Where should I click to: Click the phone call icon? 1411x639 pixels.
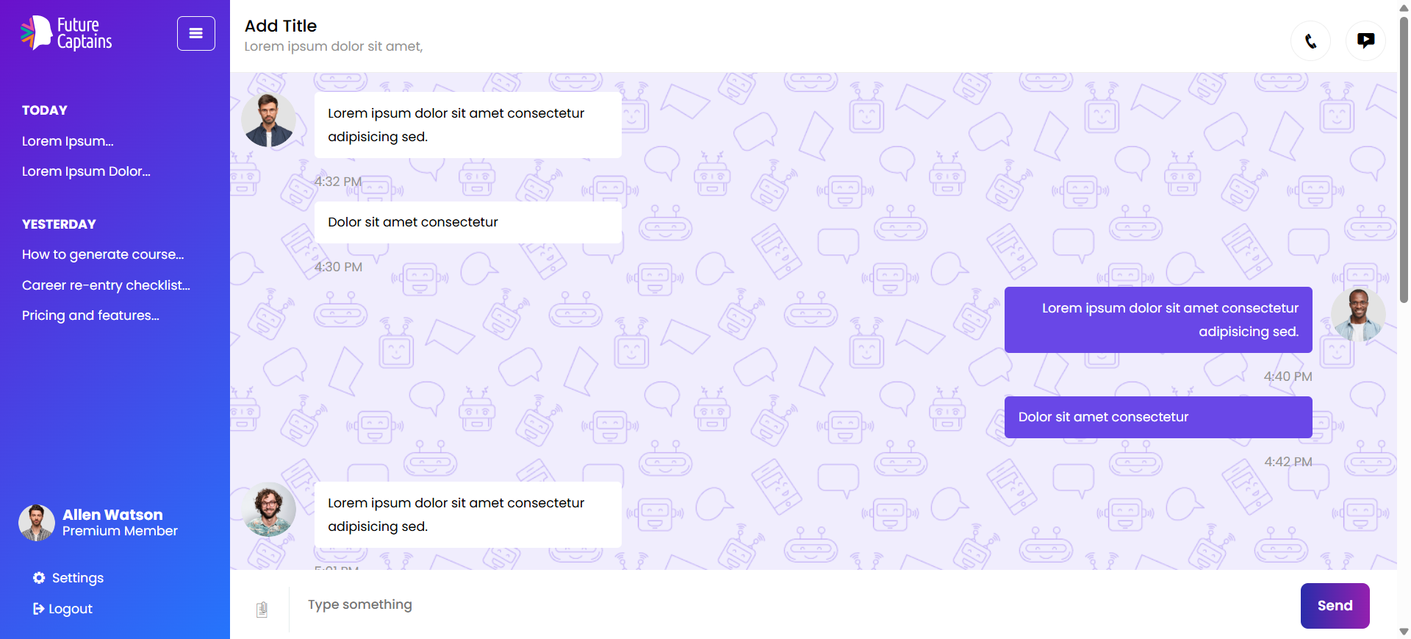[1310, 40]
